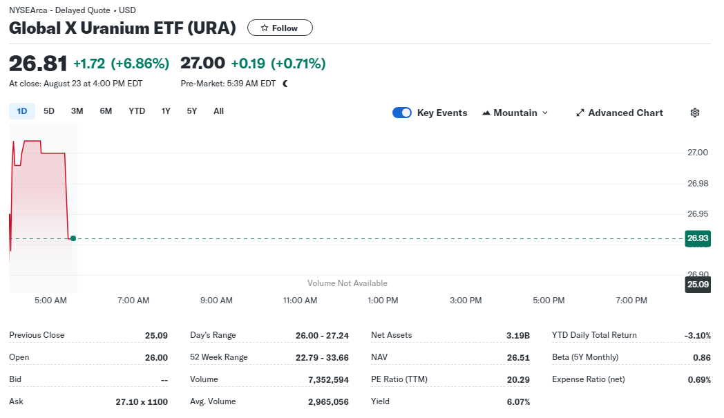The height and width of the screenshot is (418, 724).
Task: Click the Advanced Chart expand arrows icon
Action: (580, 113)
